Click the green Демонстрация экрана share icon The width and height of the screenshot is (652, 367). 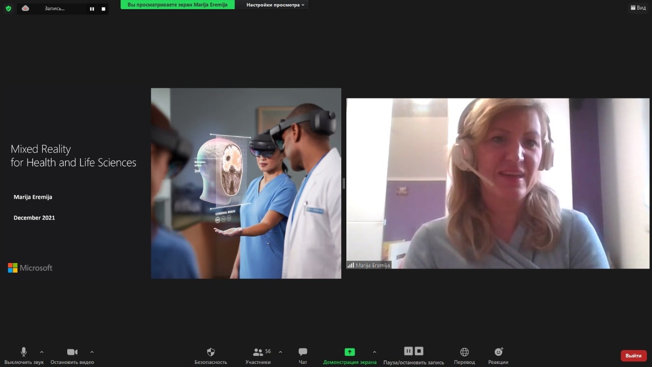click(x=349, y=352)
